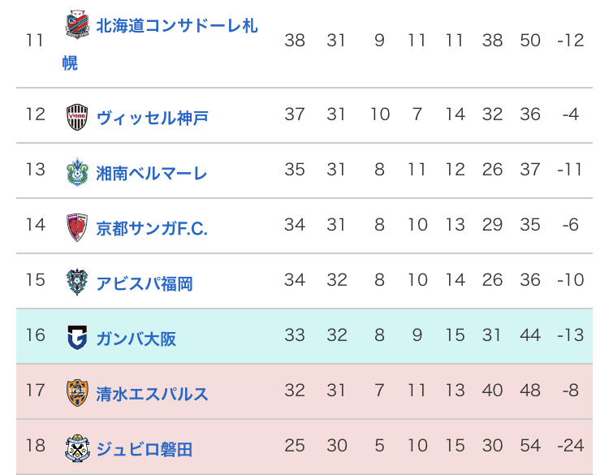Visit the アビスパ福岡 team page
The height and width of the screenshot is (475, 609).
(145, 283)
